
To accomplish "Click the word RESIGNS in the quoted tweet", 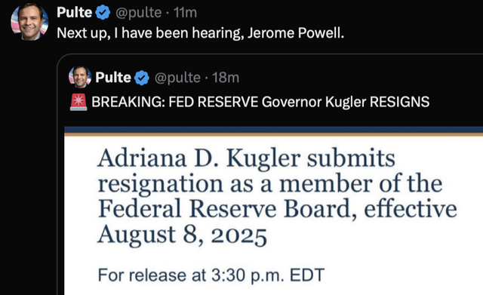I will [399, 102].
